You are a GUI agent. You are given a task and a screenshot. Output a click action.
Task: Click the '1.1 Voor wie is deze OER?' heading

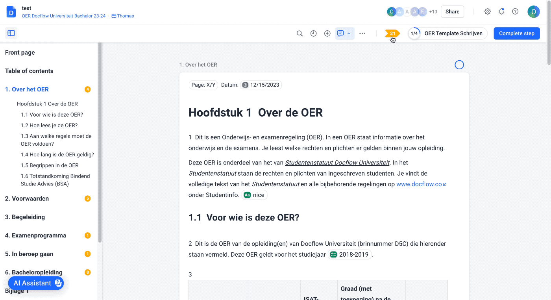(x=244, y=217)
